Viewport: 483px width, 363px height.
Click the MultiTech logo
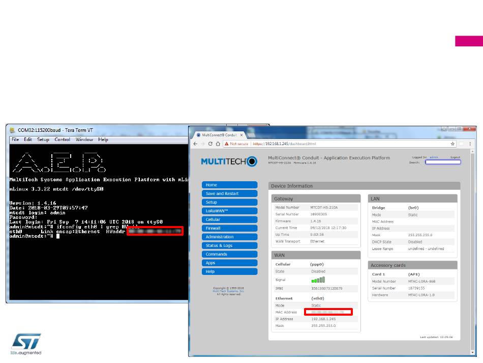[229, 161]
